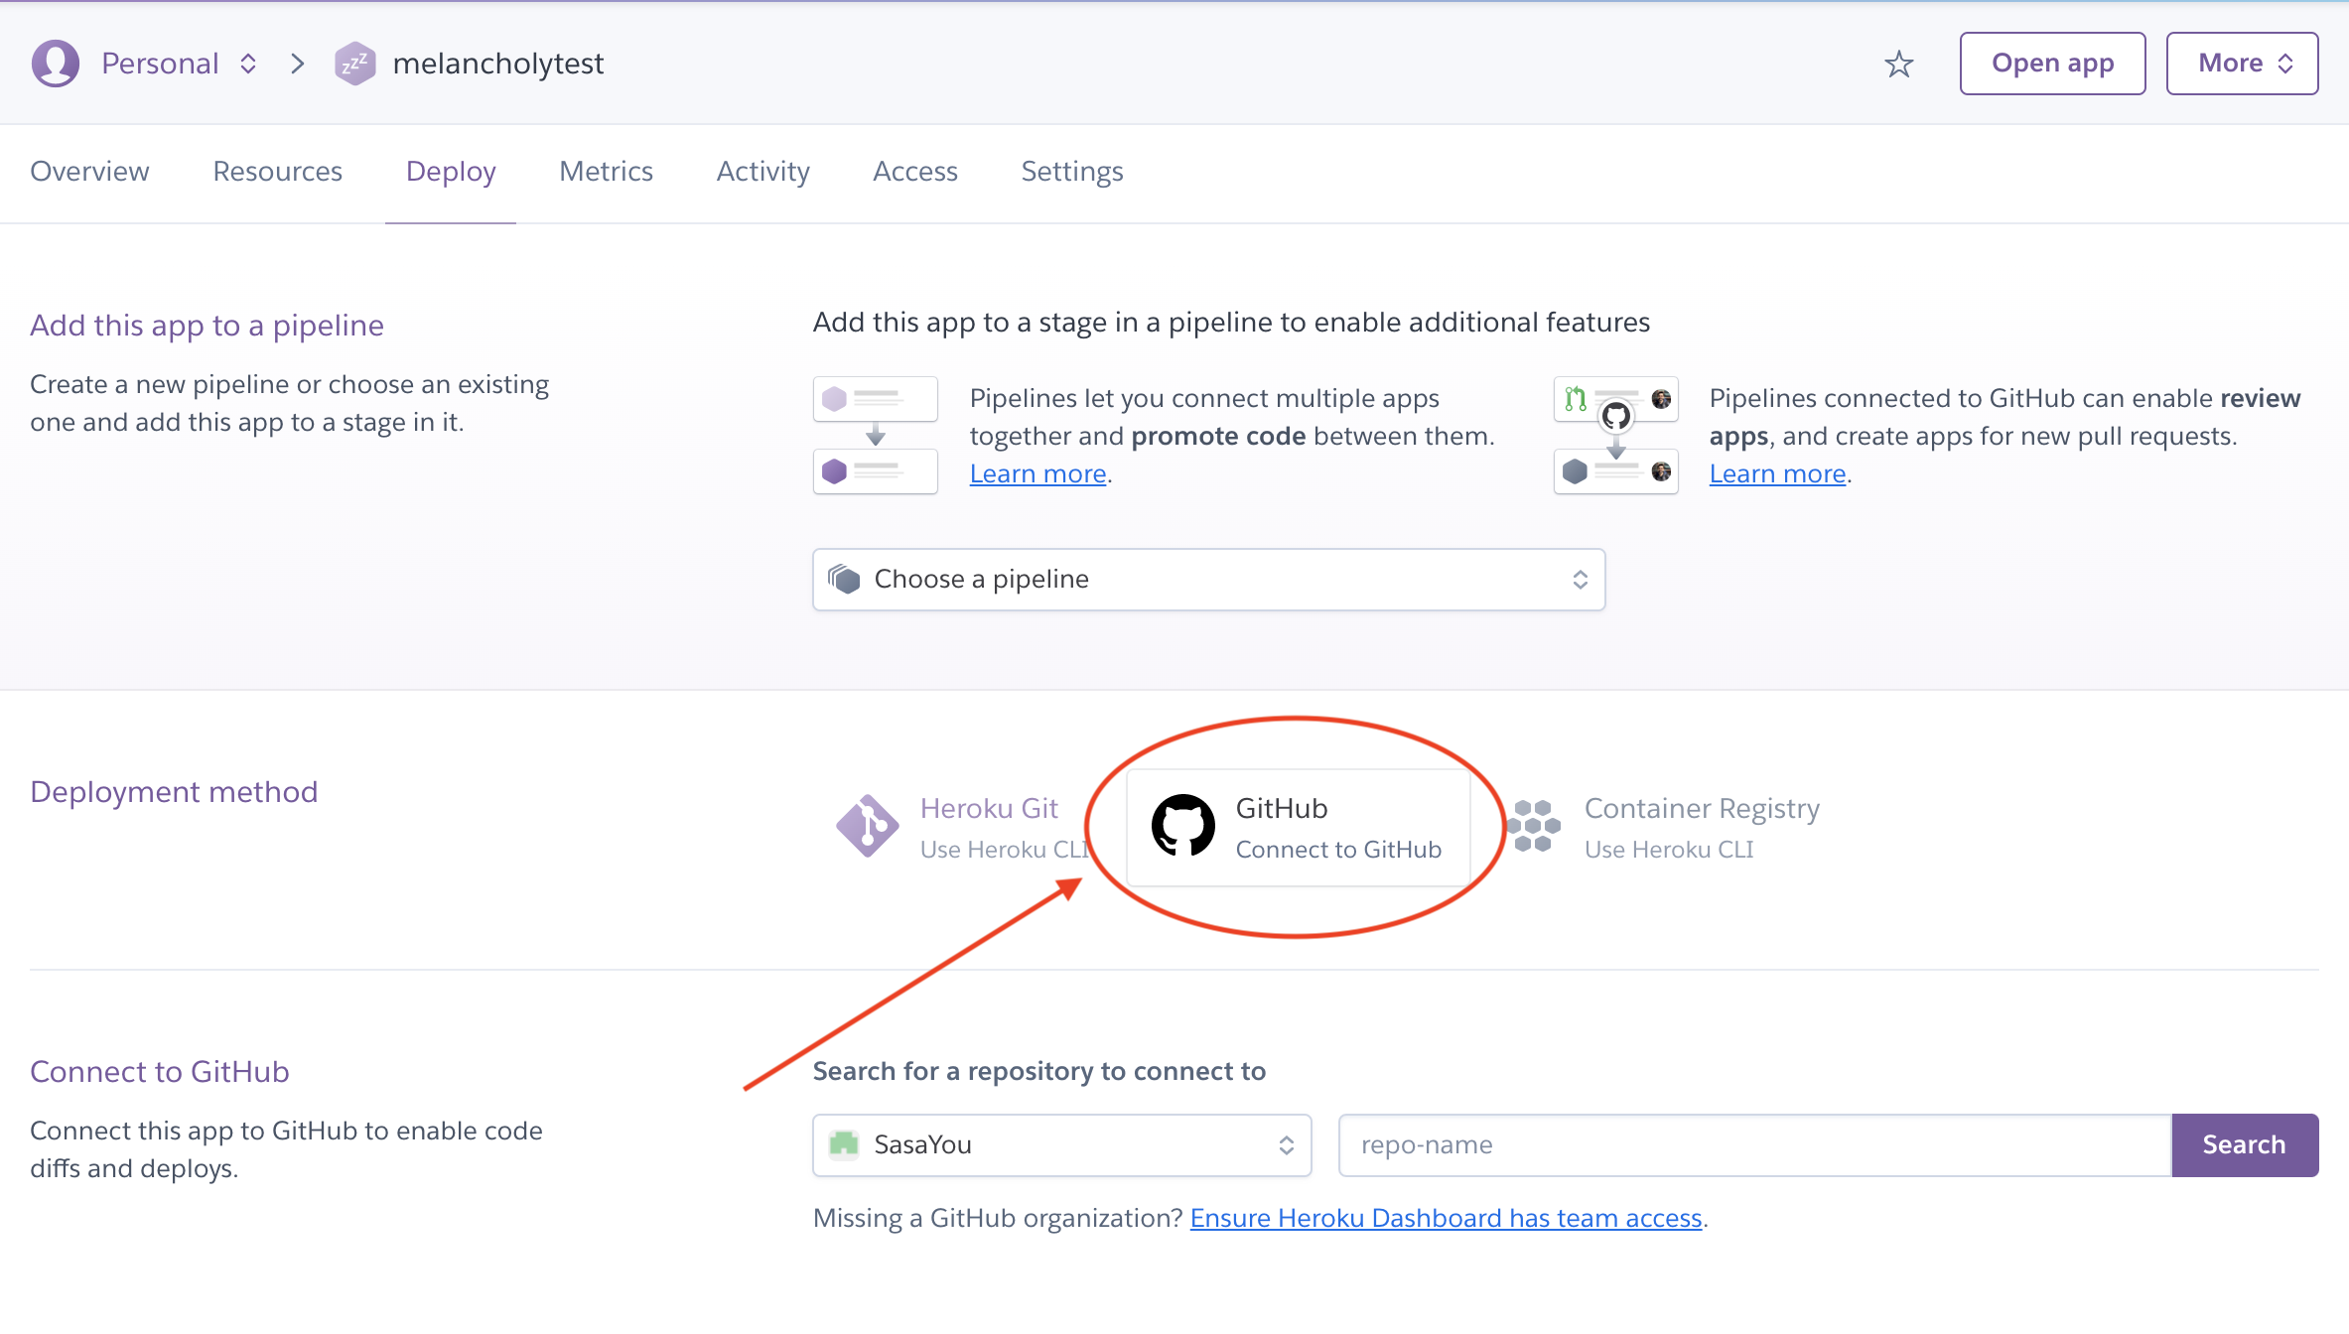Image resolution: width=2349 pixels, height=1334 pixels.
Task: Open the SasaYou account dropdown
Action: tap(1061, 1145)
